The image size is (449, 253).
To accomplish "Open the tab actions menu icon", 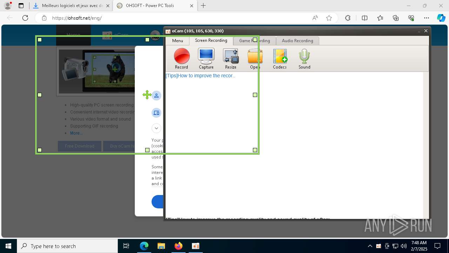I will click(x=21, y=6).
